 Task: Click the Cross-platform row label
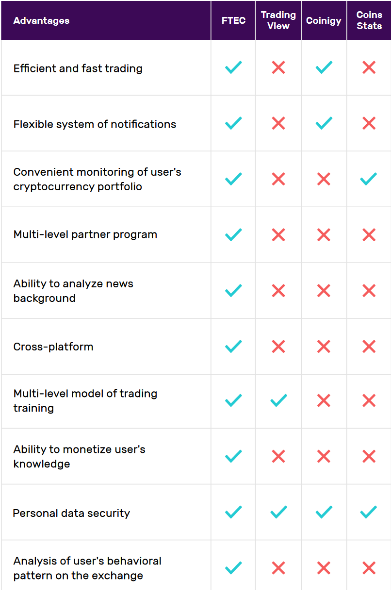coord(53,347)
